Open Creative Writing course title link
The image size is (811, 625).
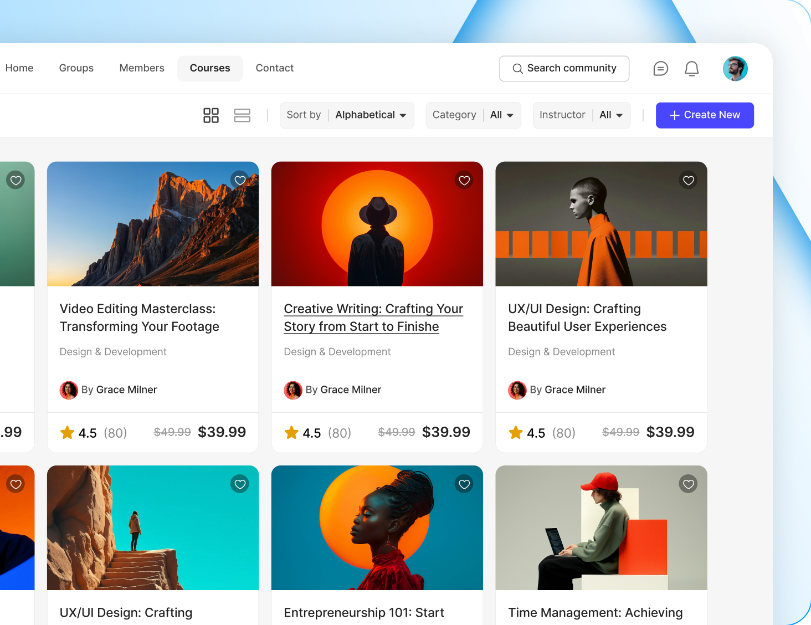coord(373,317)
